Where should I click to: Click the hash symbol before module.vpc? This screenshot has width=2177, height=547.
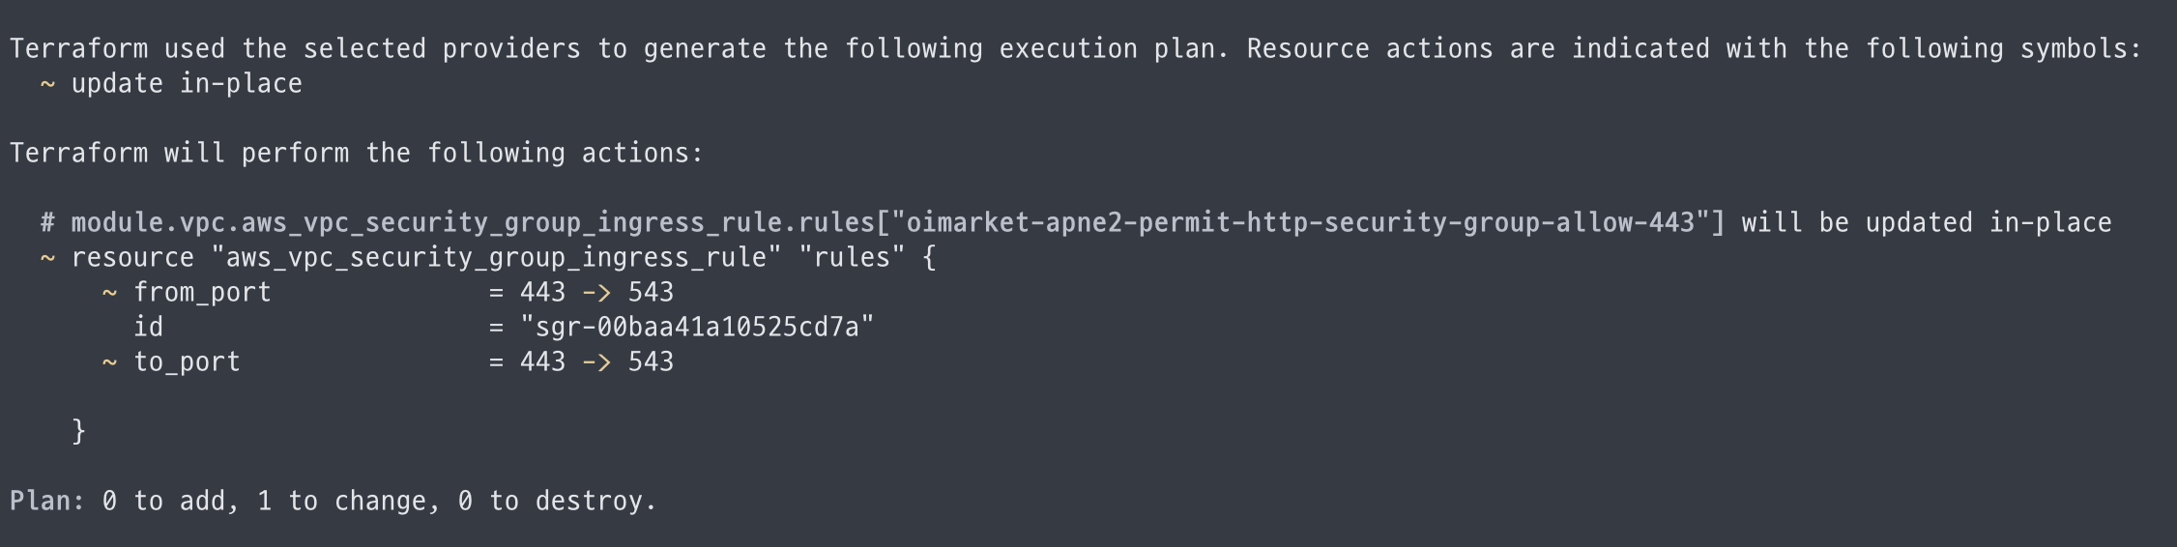[x=47, y=223]
